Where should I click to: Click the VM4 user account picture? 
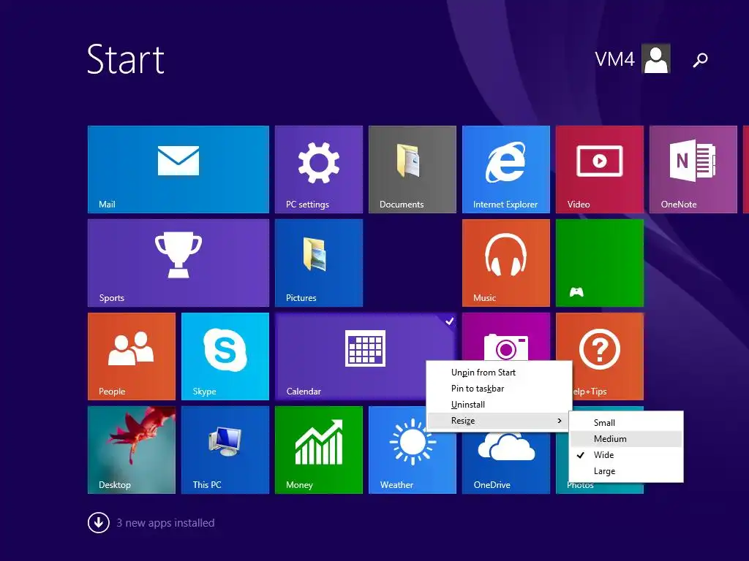pyautogui.click(x=656, y=58)
